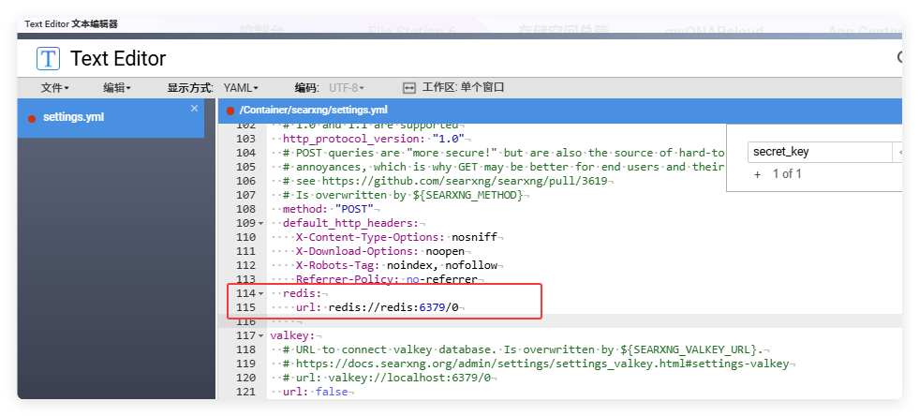Screen dimensions: 919x416
Task: Close the settings.yml tab with X
Action: (195, 109)
